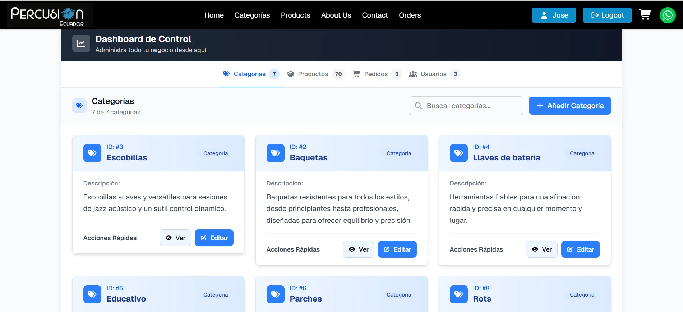Click Categoría badge on Baquetas card
Image resolution: width=683 pixels, height=312 pixels.
coord(399,153)
